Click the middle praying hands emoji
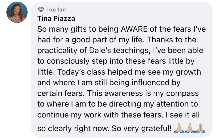Image resolution: width=220 pixels, height=138 pixels. click(x=189, y=129)
